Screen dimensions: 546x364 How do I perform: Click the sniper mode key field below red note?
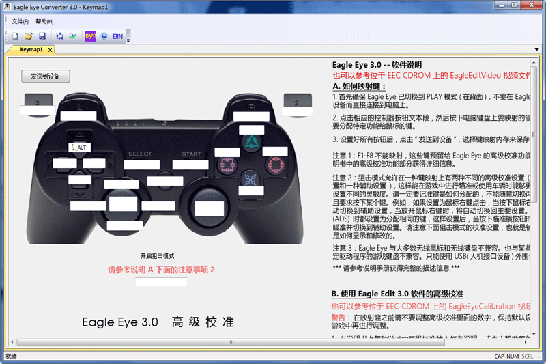click(162, 282)
